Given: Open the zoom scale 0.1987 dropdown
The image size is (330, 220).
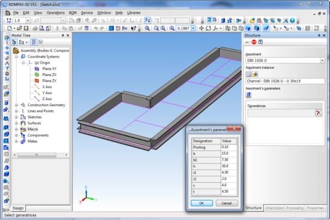Looking at the screenshot, I should tap(193, 28).
